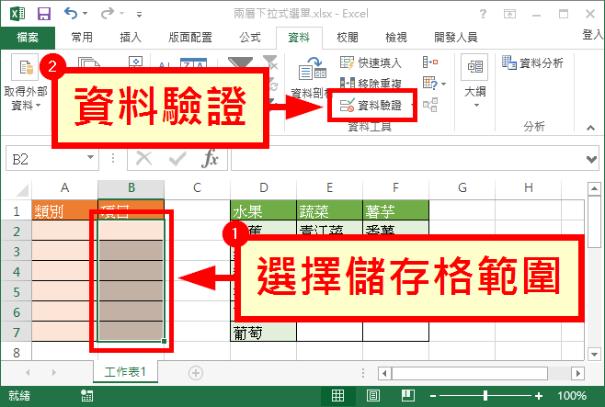Viewport: 605px width, 407px height.
Task: Select the 工作表1 sheet tab
Action: pos(125,371)
